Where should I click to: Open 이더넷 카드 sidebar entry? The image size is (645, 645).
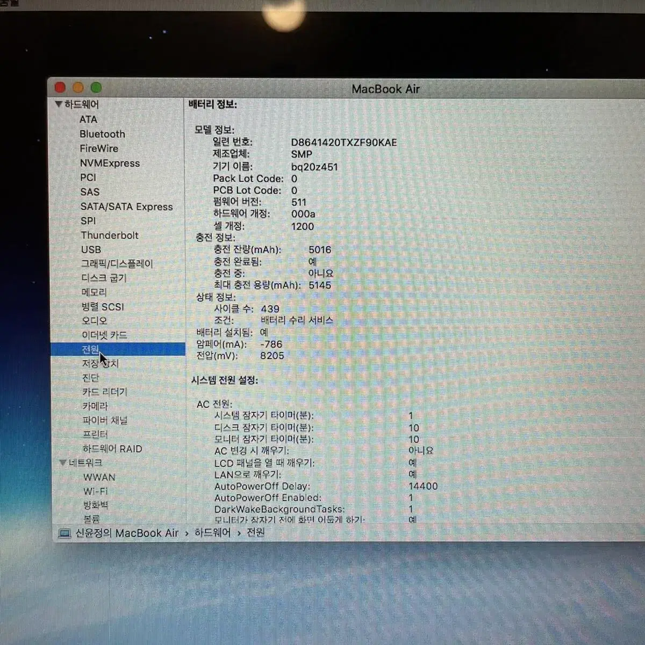point(104,335)
